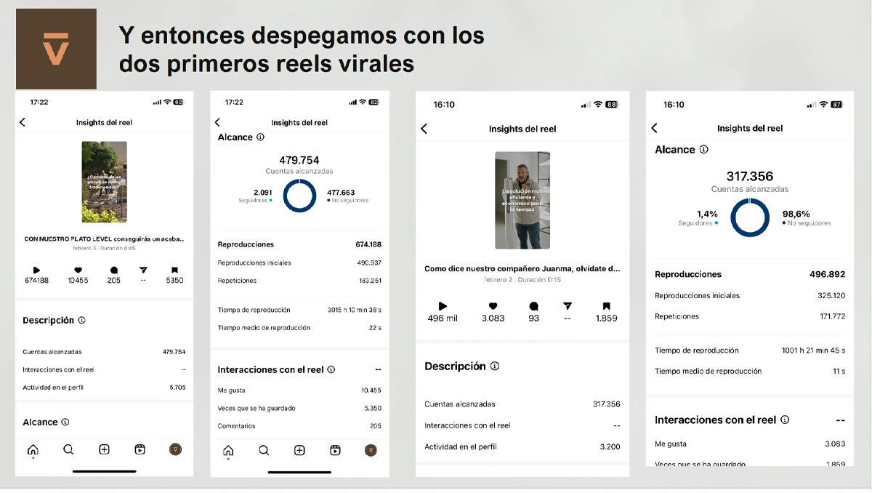Image resolution: width=872 pixels, height=493 pixels.
Task: Click the donut chart under 479.754
Action: (299, 195)
